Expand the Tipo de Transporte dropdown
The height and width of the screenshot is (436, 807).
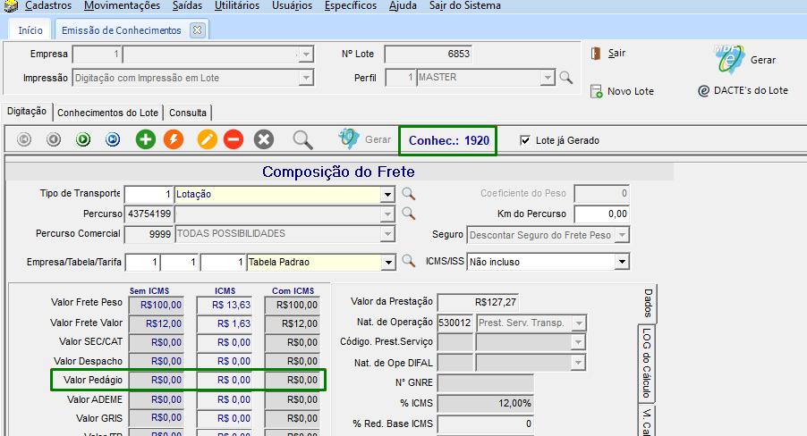click(x=387, y=194)
